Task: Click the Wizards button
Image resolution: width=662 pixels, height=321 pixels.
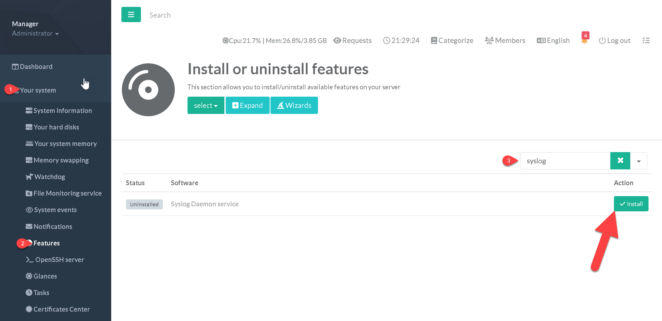Action: [294, 105]
